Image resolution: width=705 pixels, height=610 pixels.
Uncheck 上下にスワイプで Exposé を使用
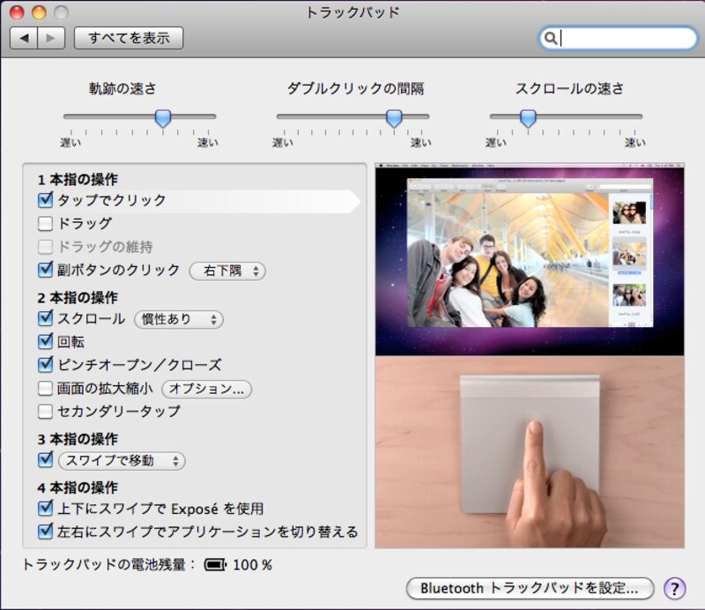coord(45,508)
